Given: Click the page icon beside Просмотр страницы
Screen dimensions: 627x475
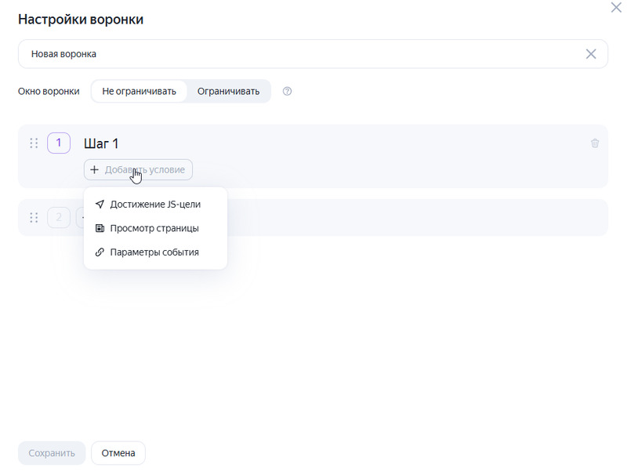Looking at the screenshot, I should (100, 228).
